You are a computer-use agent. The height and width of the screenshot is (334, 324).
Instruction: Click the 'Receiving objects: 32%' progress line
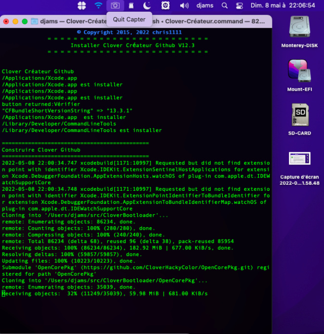(x=105, y=294)
